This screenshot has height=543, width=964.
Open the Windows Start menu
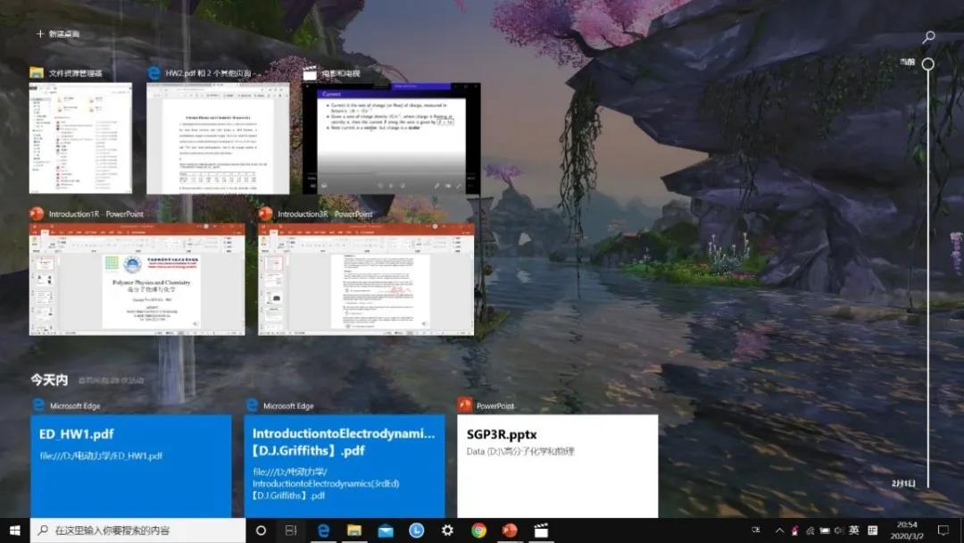point(15,530)
